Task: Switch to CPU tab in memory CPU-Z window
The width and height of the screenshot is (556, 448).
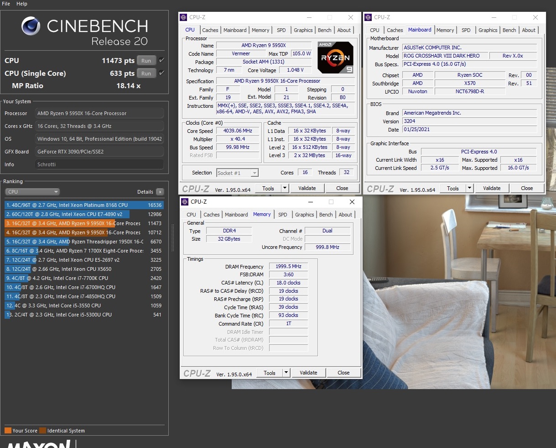Action: (192, 215)
